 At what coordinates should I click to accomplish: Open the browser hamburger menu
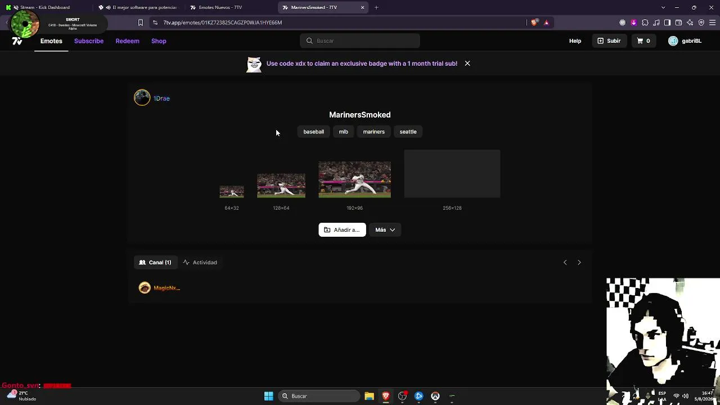click(x=713, y=22)
